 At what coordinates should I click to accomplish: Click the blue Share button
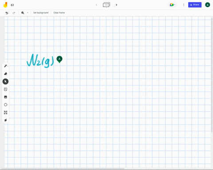195,5
